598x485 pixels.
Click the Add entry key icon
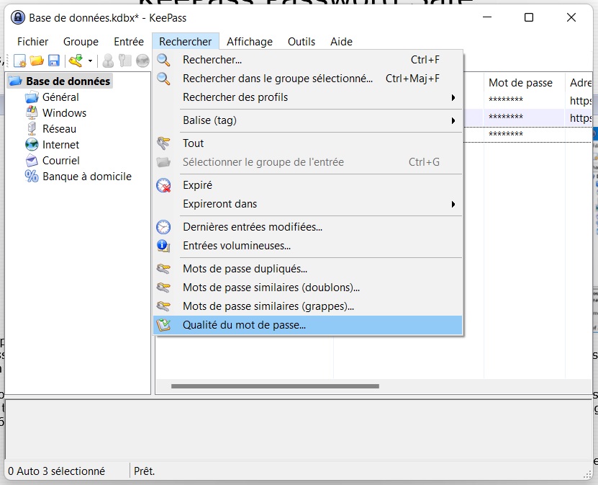75,61
